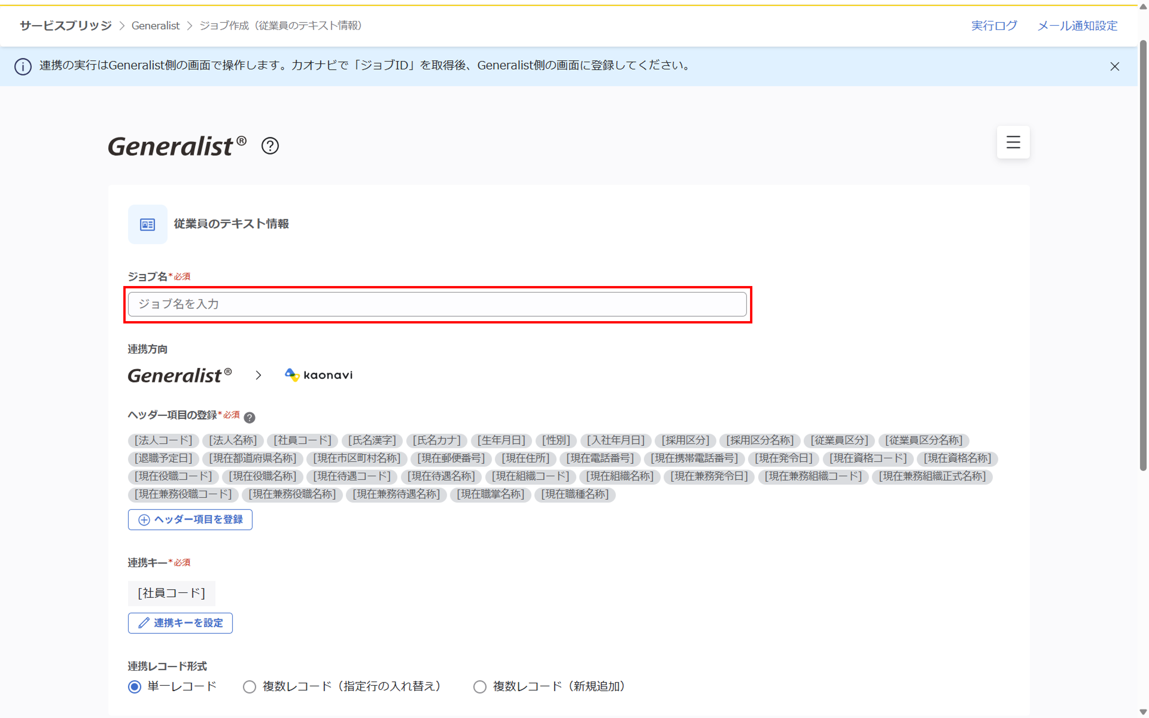Go to サービスブリッジ breadcrumb
1149x718 pixels.
tap(66, 26)
